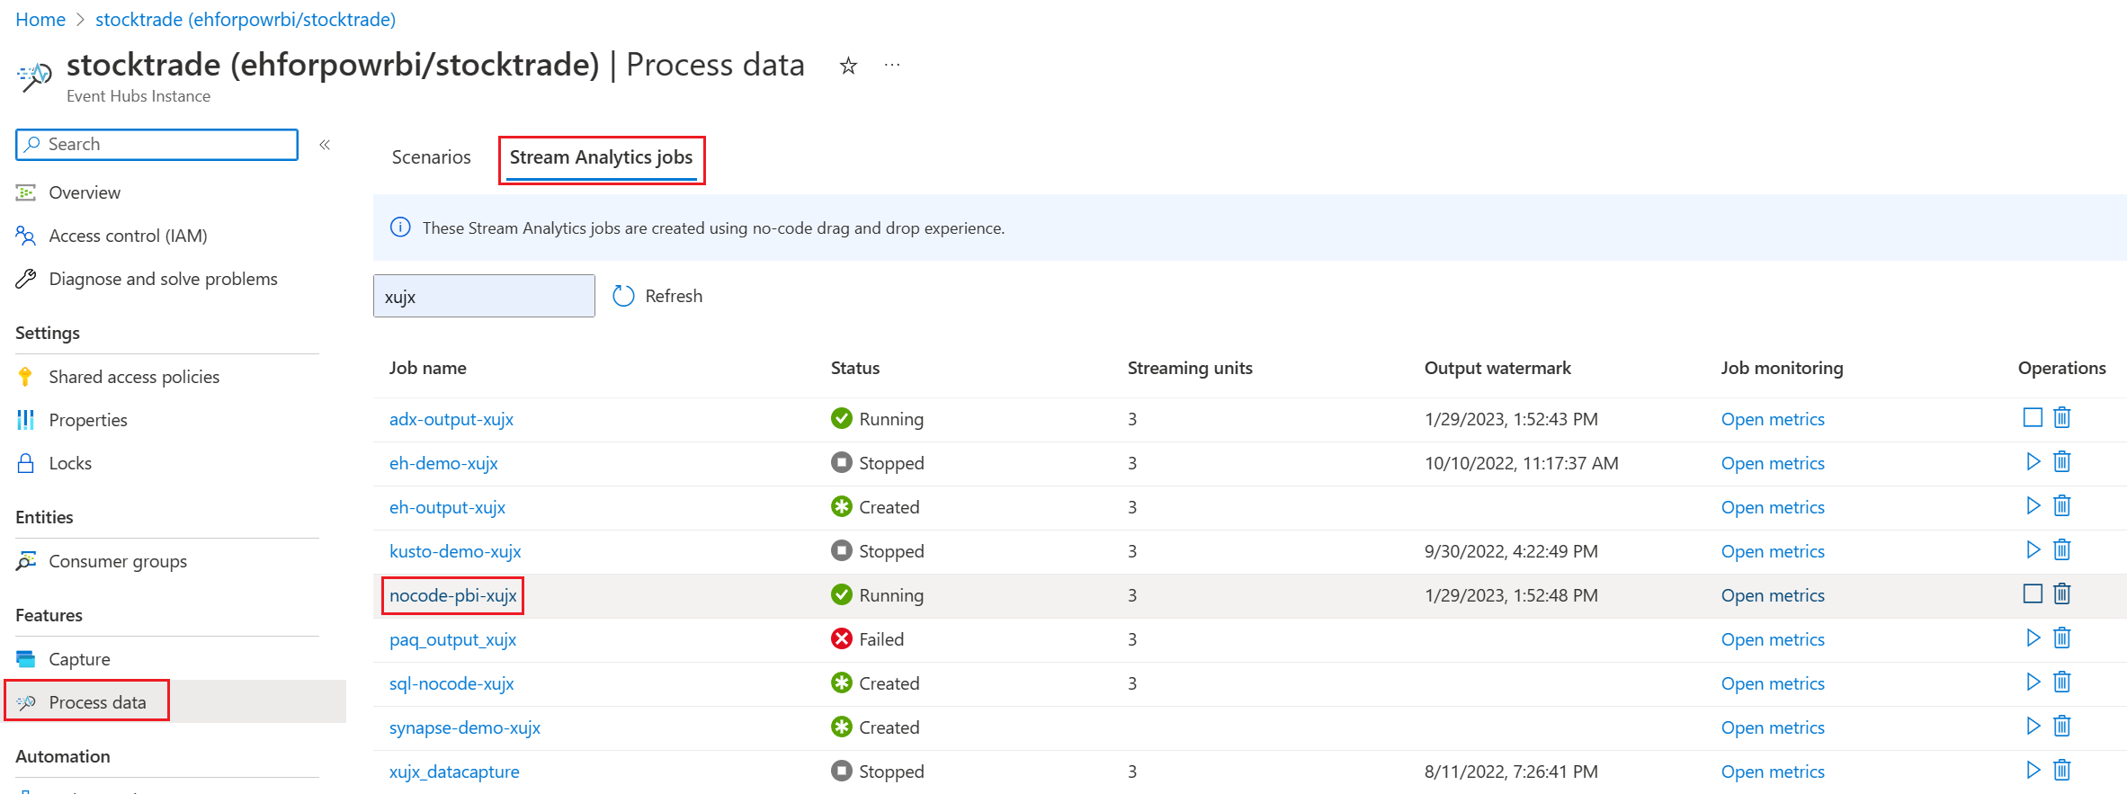Click the Job name column header
The height and width of the screenshot is (794, 2127).
click(428, 368)
